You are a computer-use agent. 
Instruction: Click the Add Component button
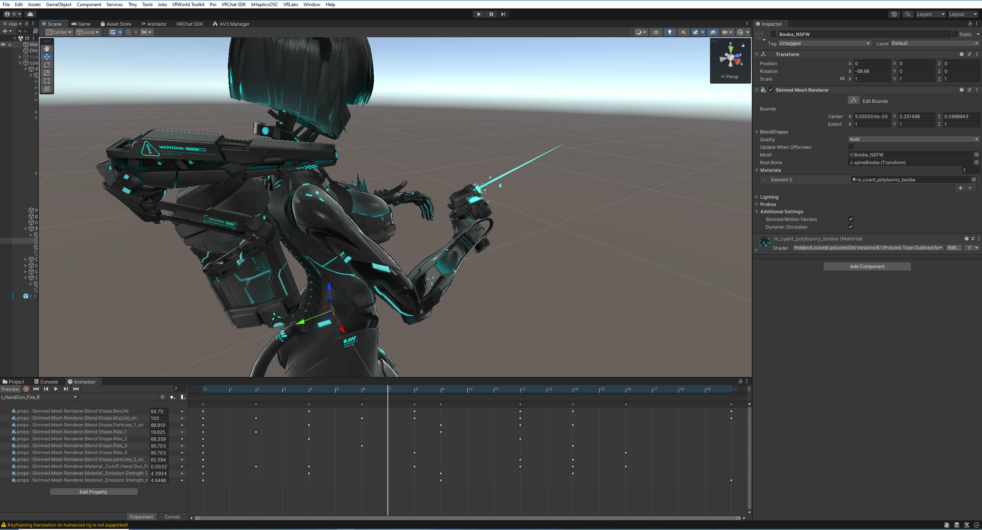867,267
